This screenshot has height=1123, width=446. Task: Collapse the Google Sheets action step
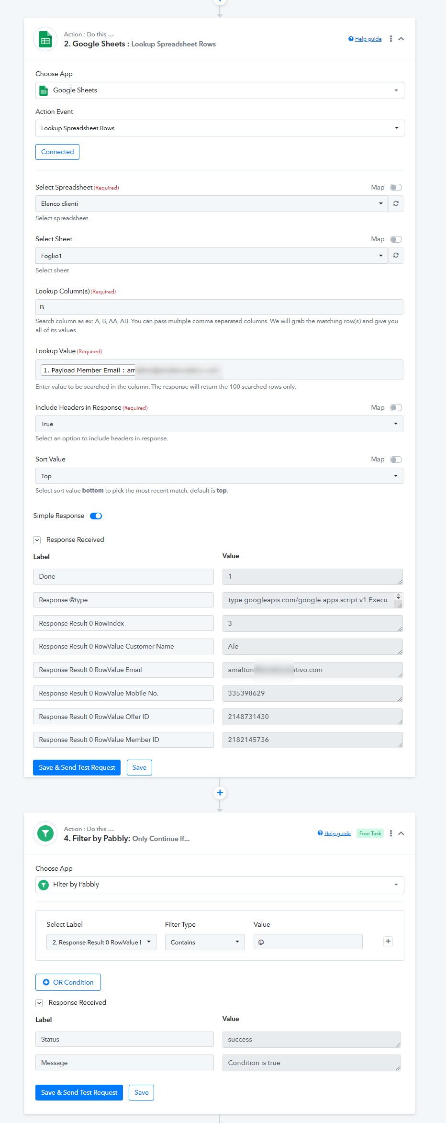[x=401, y=39]
